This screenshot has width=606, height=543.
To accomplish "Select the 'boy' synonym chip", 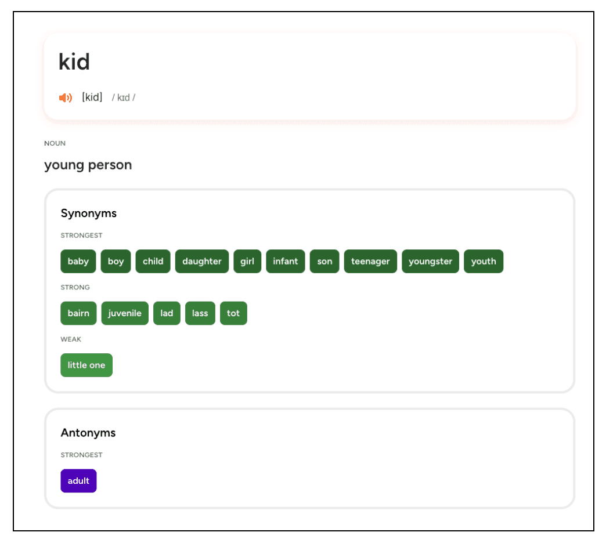I will (x=116, y=261).
